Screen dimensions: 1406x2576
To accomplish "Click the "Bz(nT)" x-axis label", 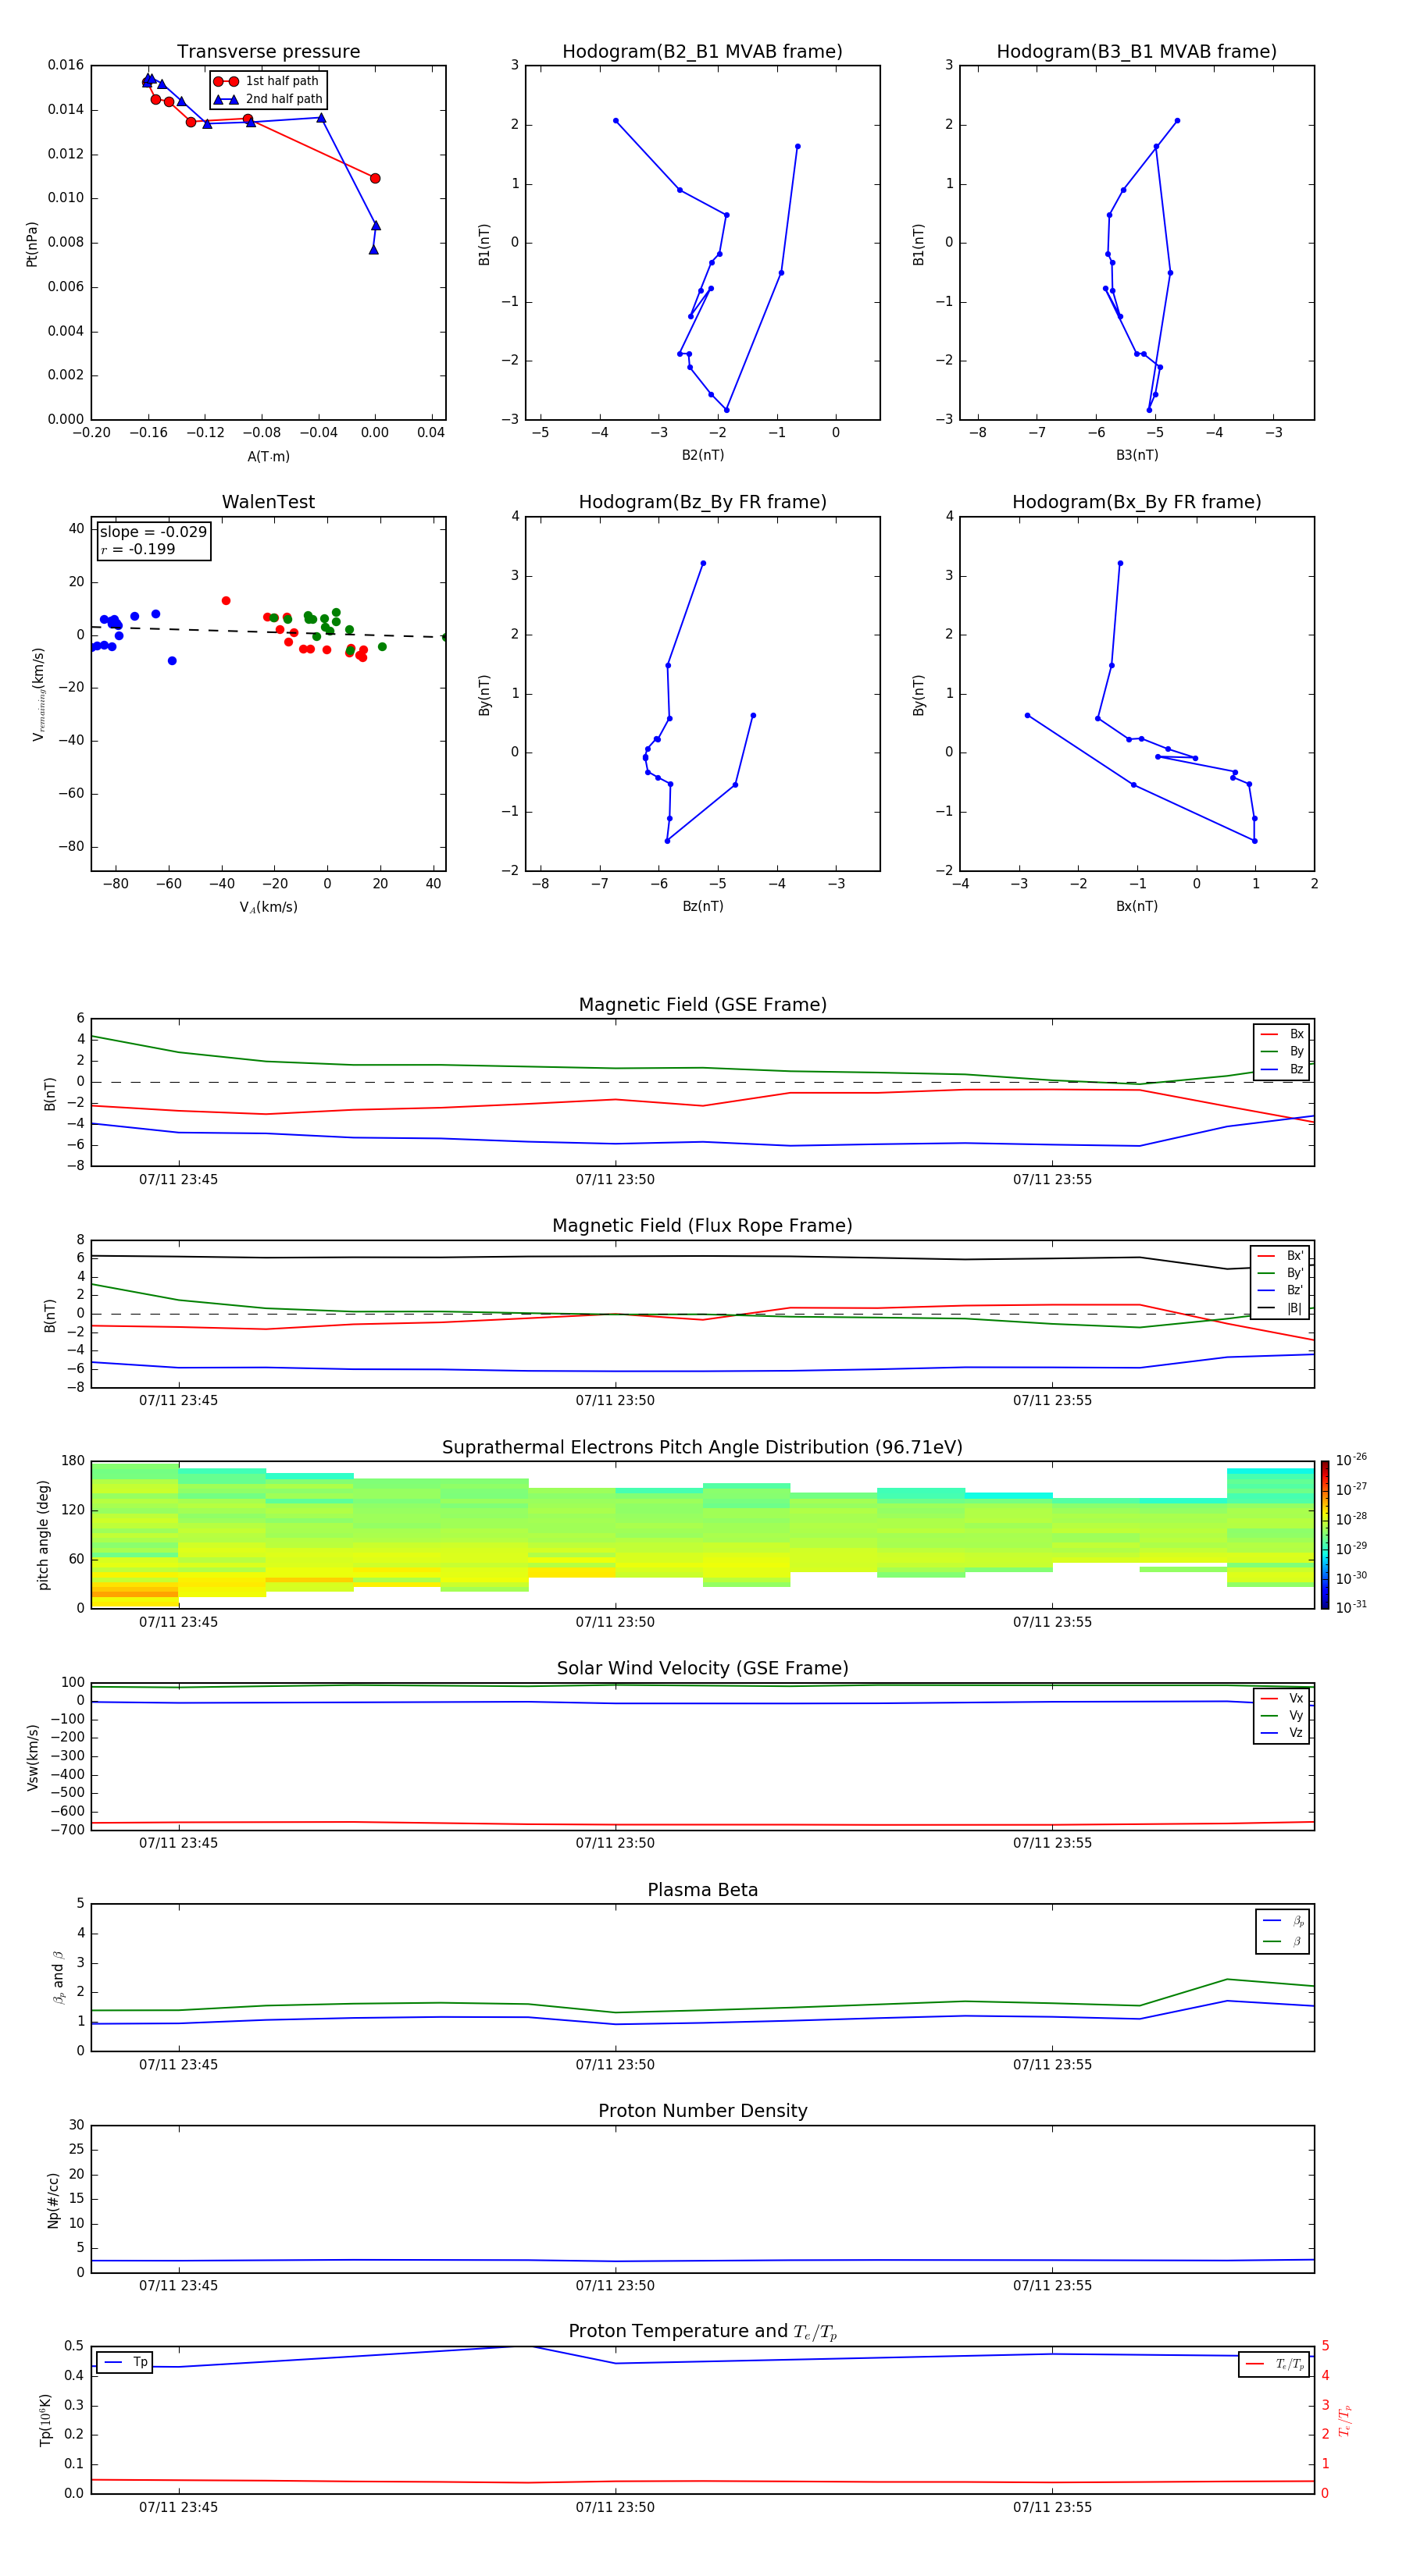I will (x=702, y=906).
